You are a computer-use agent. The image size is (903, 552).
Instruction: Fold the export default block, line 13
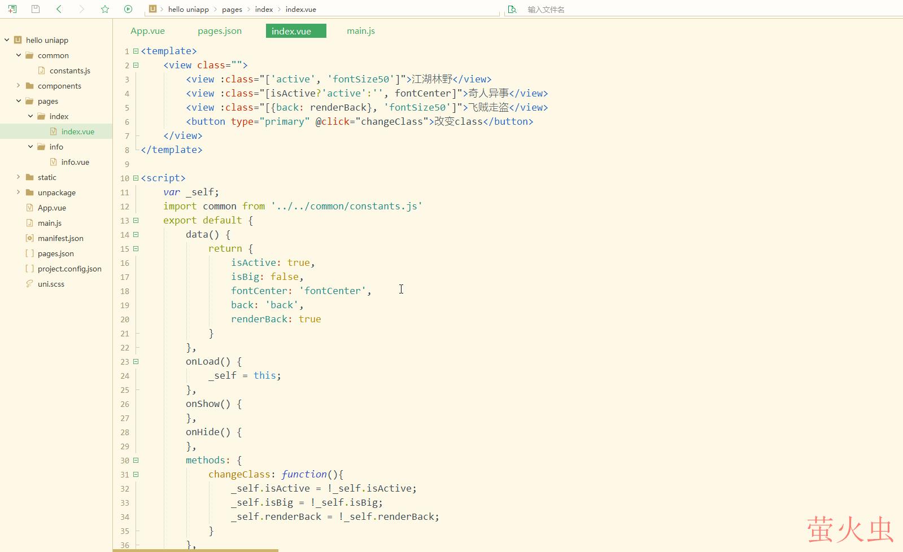136,220
